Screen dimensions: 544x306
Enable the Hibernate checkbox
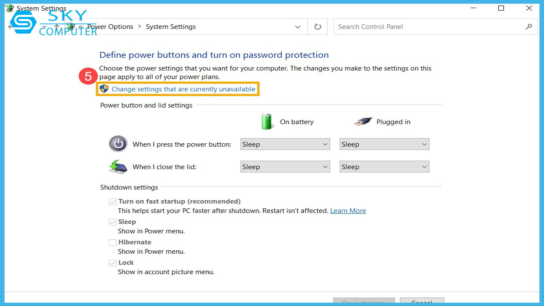pyautogui.click(x=113, y=243)
